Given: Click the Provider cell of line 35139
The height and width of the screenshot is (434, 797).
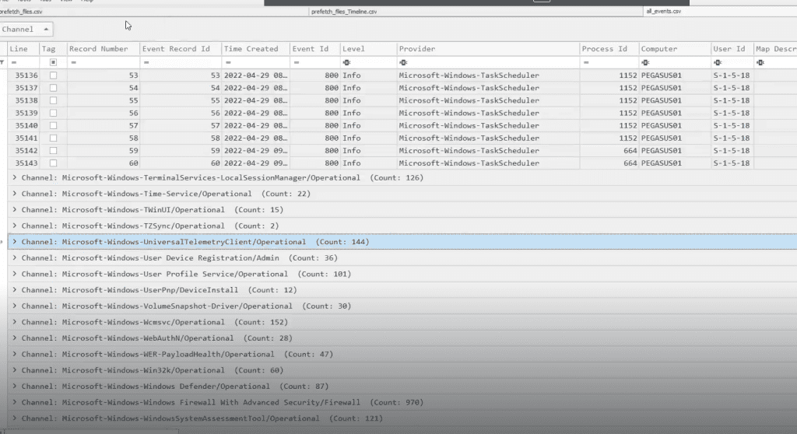Looking at the screenshot, I should [x=488, y=113].
